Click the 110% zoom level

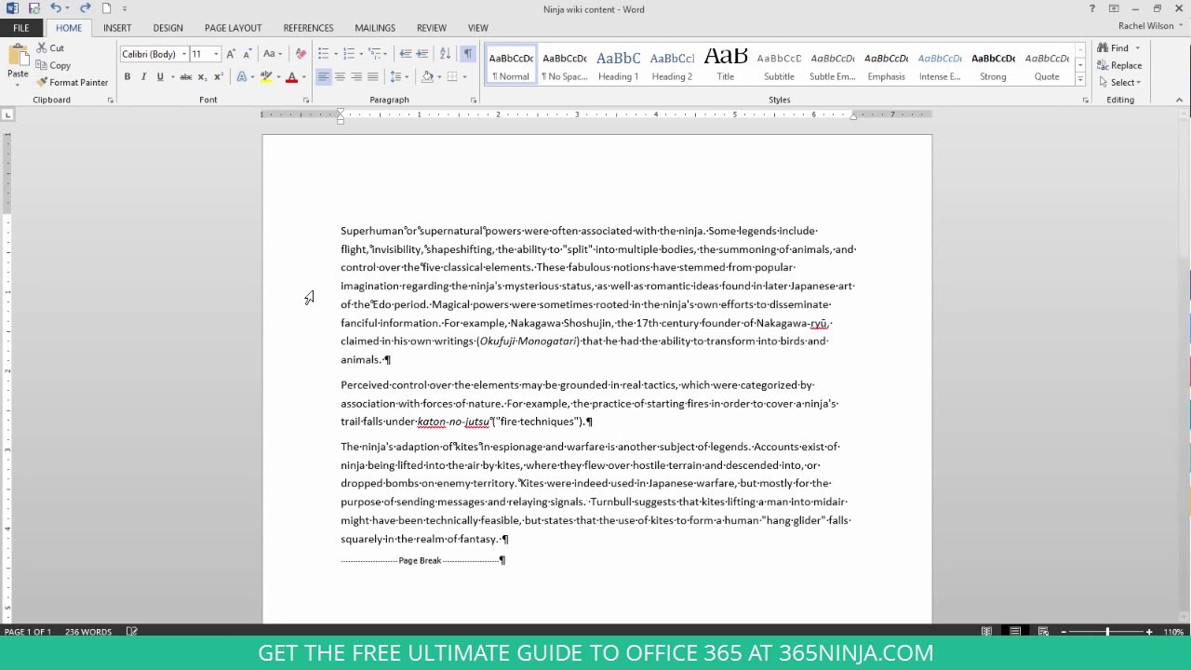[x=1173, y=632]
